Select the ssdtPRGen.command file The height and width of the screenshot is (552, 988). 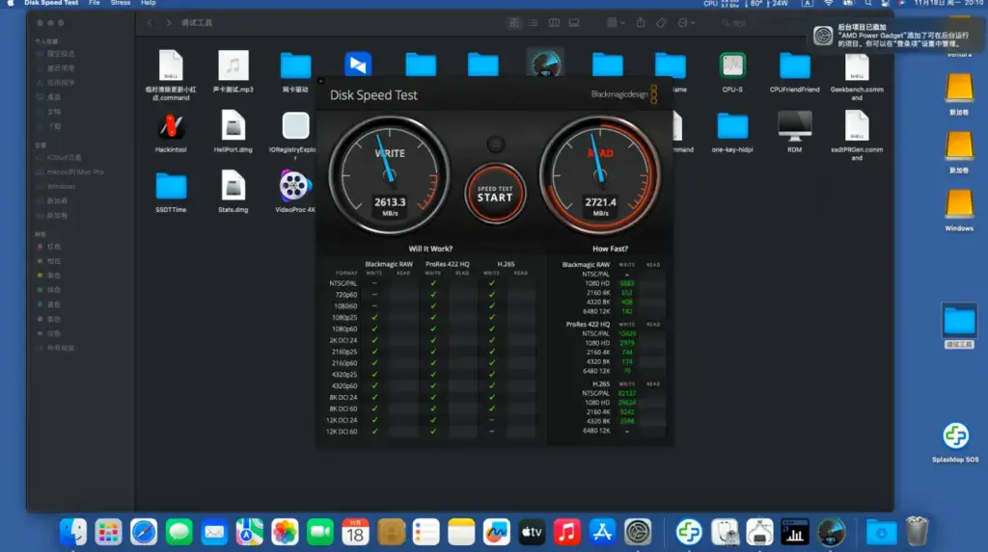pos(857,135)
